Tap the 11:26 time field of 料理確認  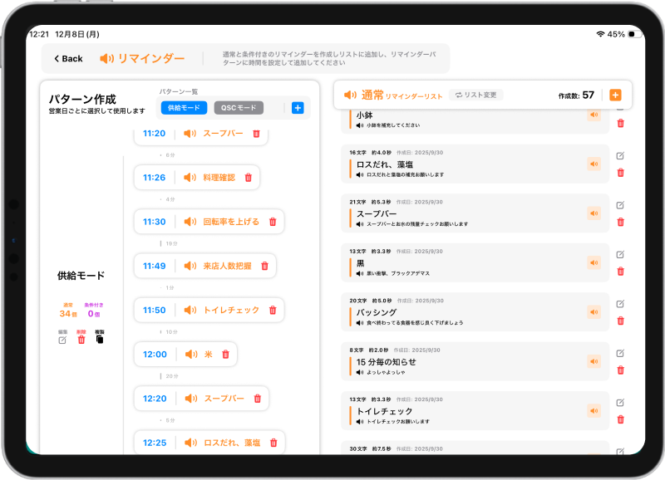coord(155,177)
